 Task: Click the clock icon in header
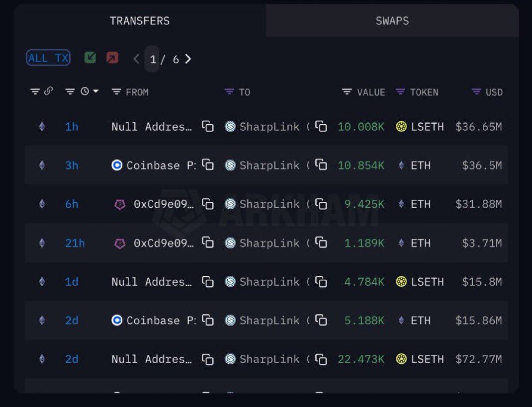85,91
